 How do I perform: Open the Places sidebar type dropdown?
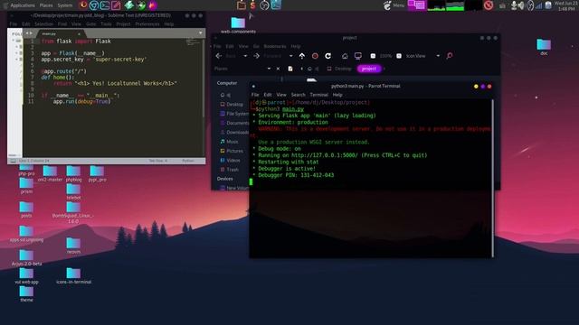click(x=269, y=69)
